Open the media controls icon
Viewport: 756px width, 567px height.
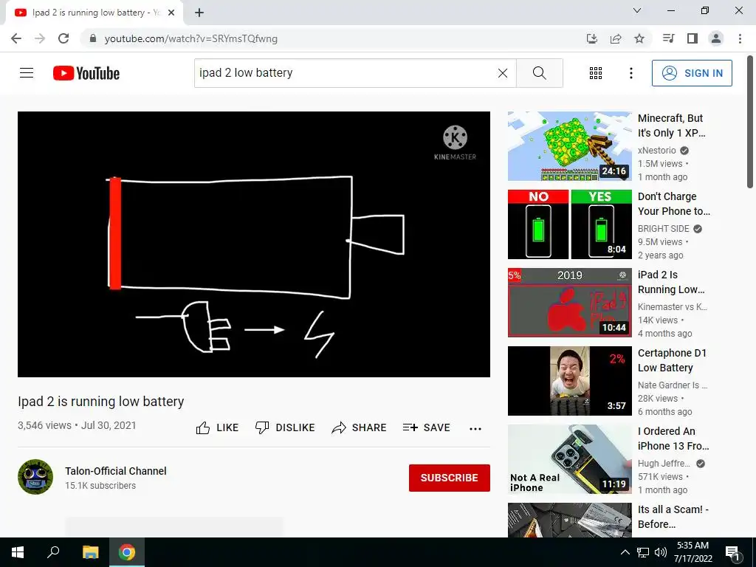pos(668,38)
